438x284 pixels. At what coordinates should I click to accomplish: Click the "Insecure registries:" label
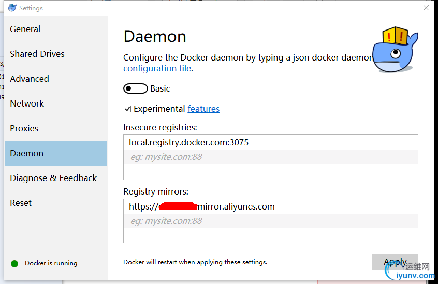click(x=160, y=127)
